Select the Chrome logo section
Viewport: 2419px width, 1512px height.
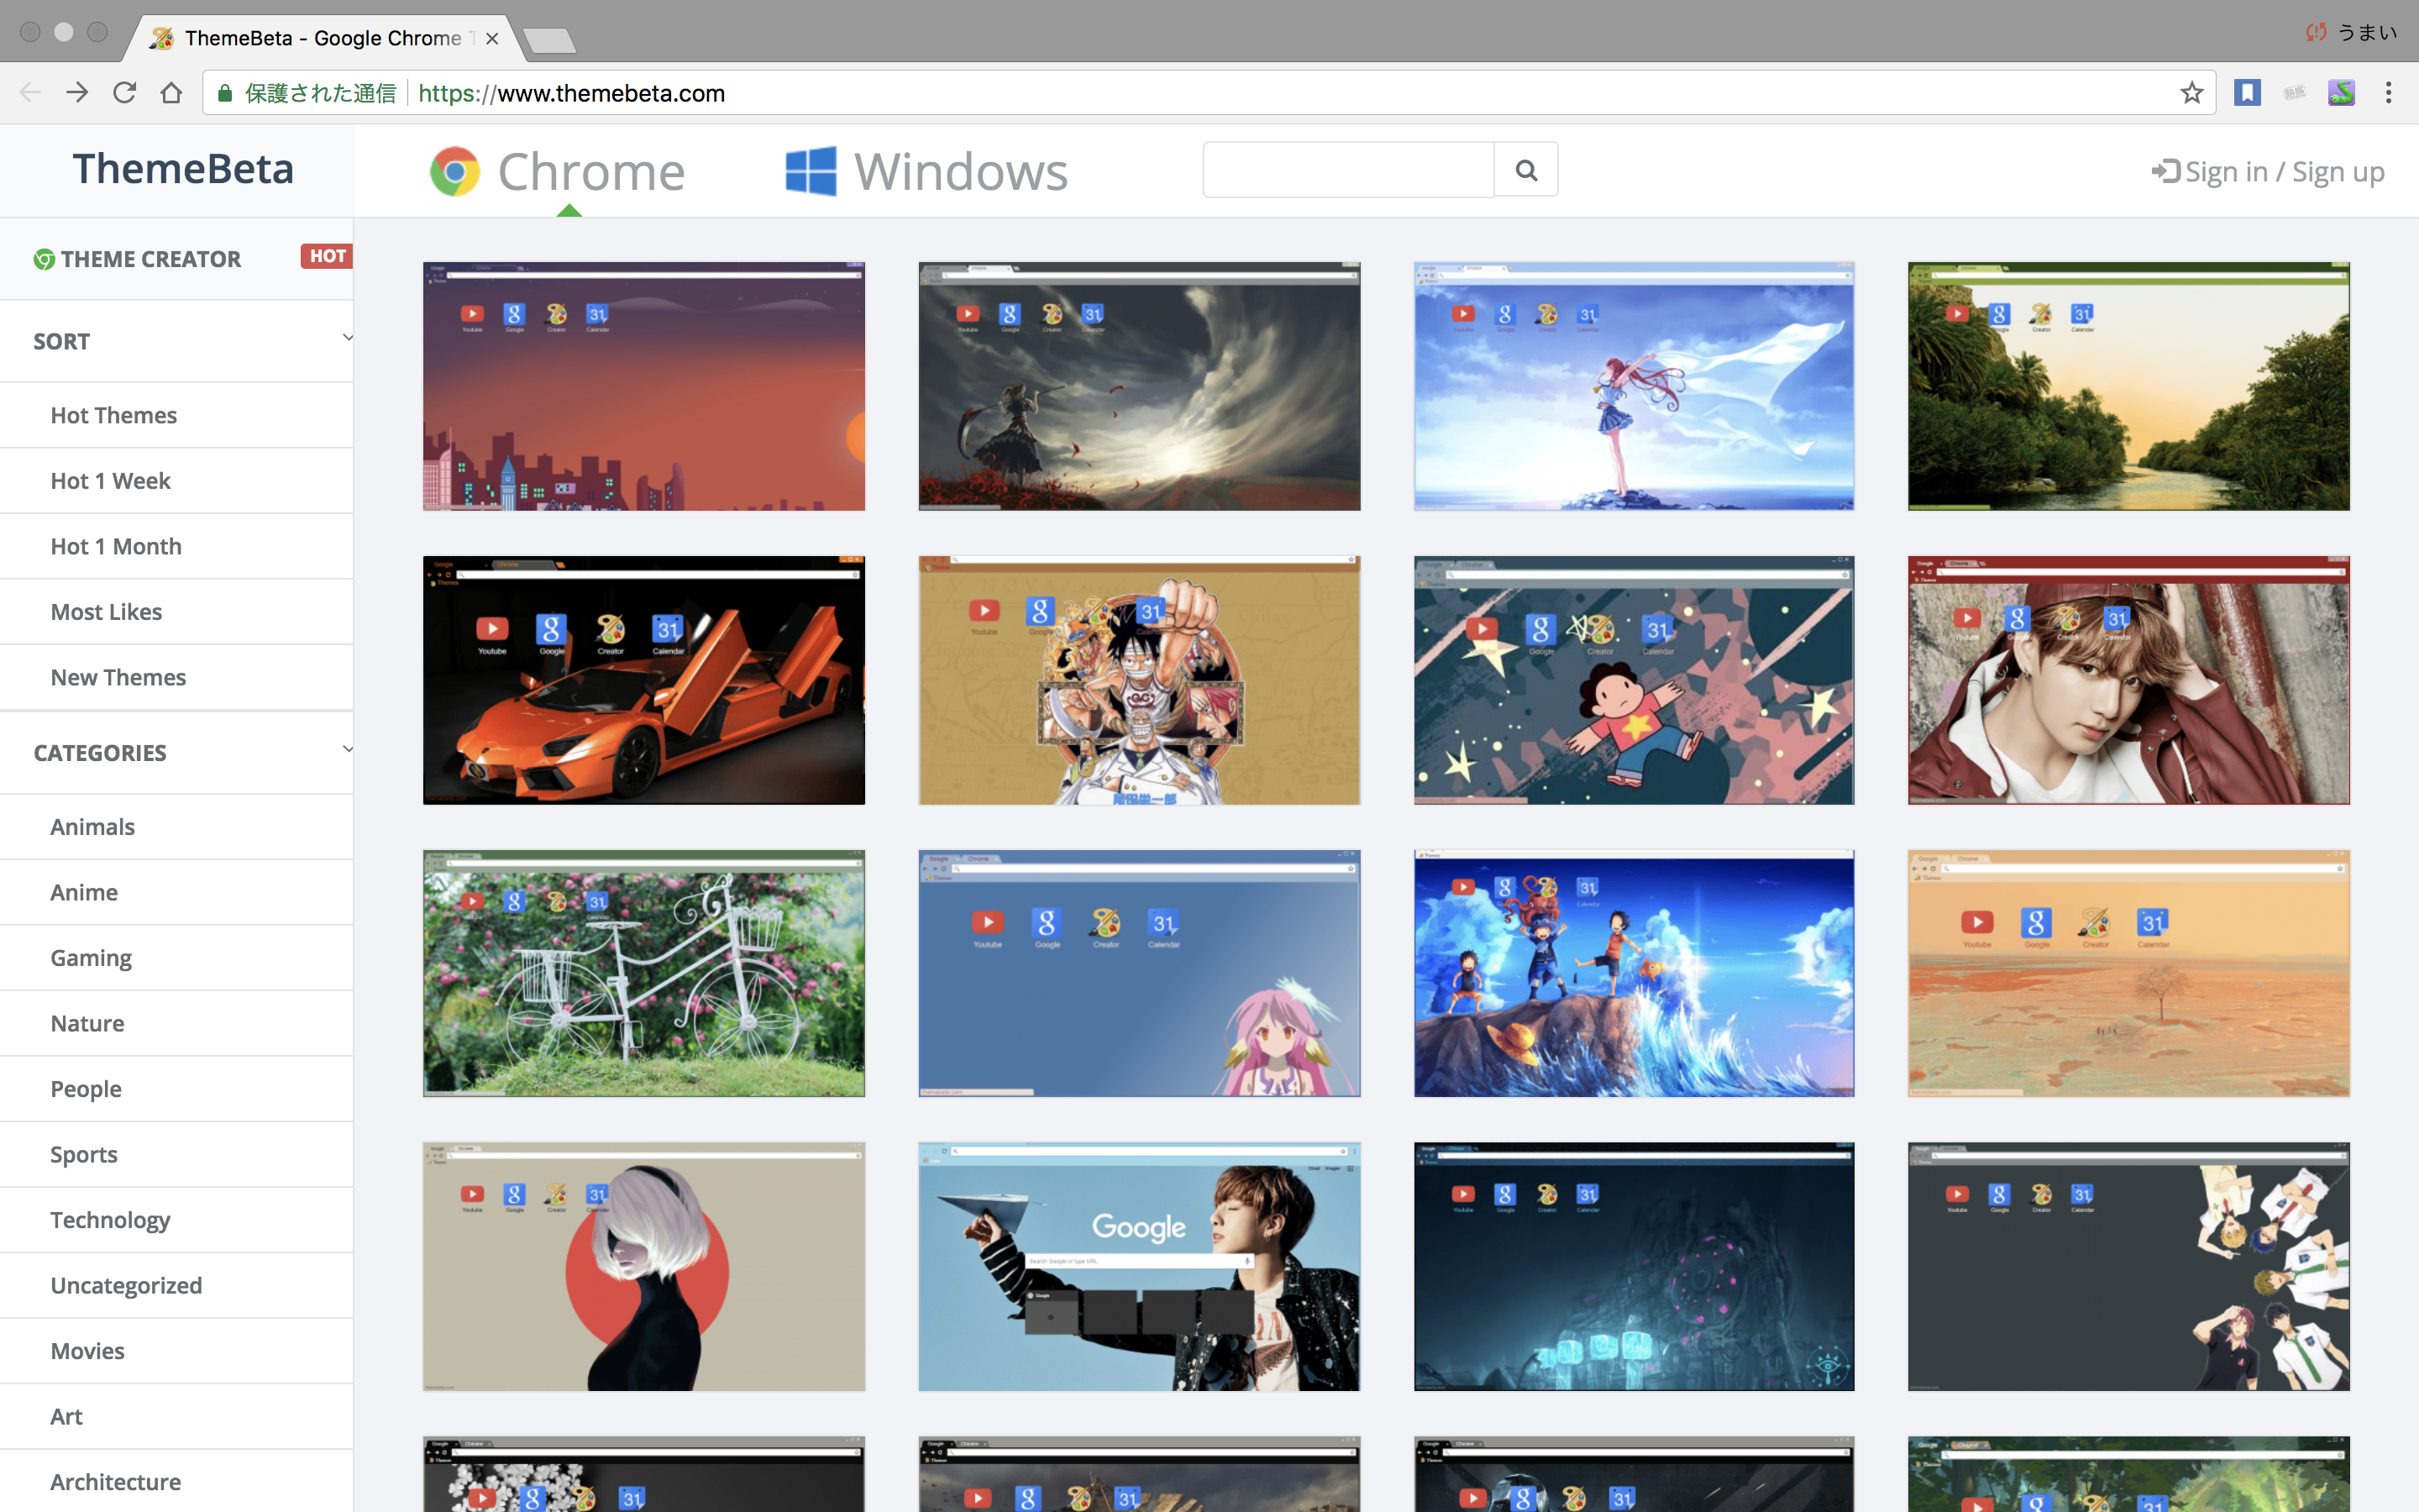pos(454,171)
